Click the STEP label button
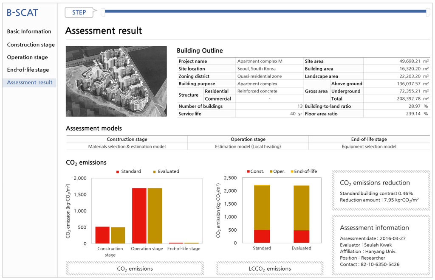This screenshot has height=280, width=435. 79,12
